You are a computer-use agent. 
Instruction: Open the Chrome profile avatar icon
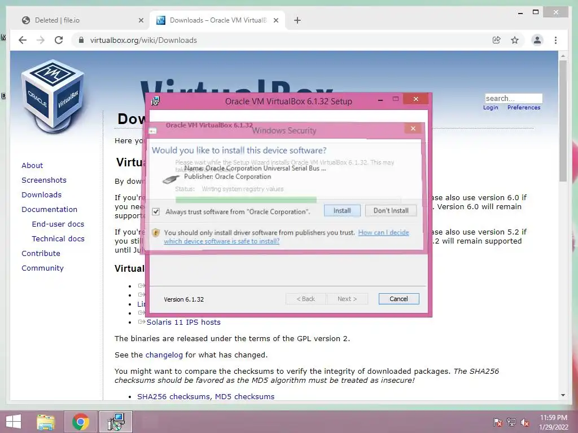[x=537, y=40]
